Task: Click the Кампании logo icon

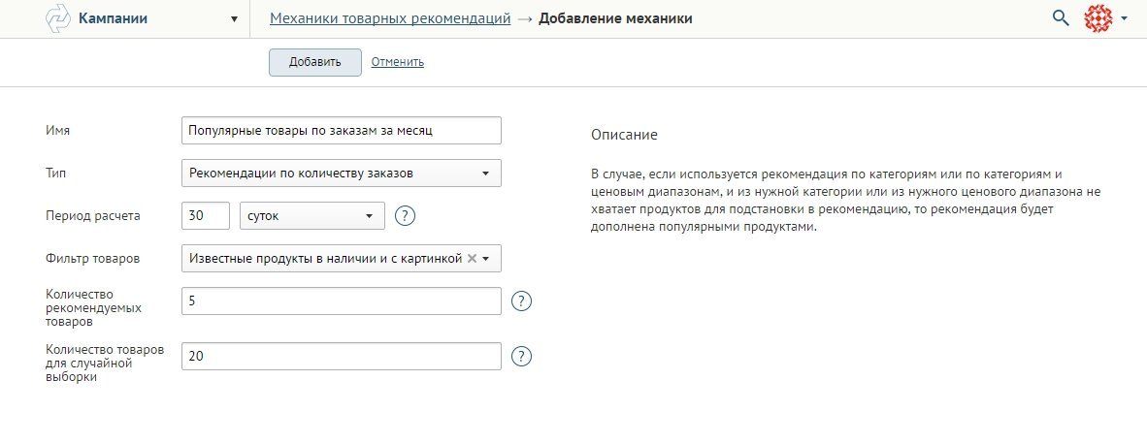Action: [x=57, y=18]
